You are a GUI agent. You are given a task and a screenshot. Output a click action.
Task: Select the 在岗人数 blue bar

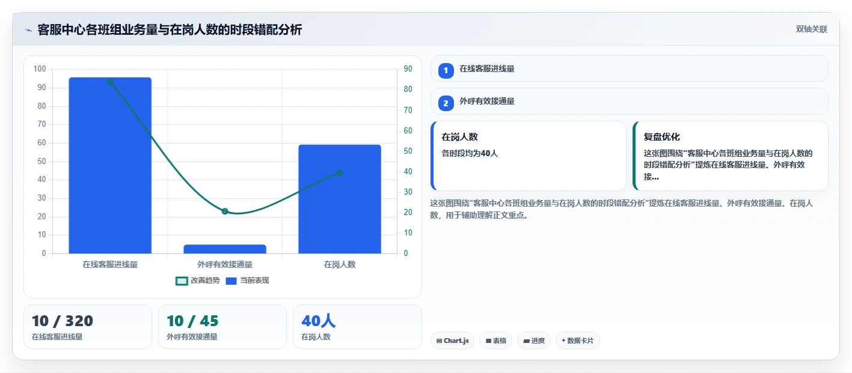(340, 199)
